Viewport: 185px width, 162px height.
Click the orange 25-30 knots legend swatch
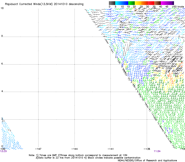point(144,3)
